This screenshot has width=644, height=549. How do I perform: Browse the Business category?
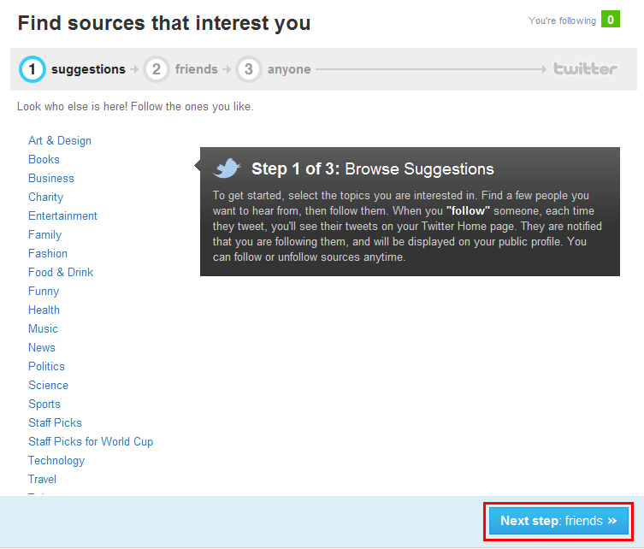tap(51, 178)
